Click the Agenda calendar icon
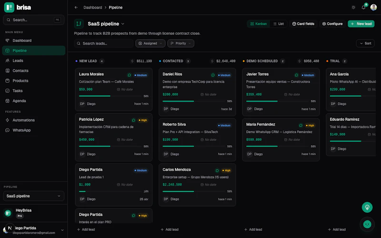This screenshot has height=238, width=381. 8,101
